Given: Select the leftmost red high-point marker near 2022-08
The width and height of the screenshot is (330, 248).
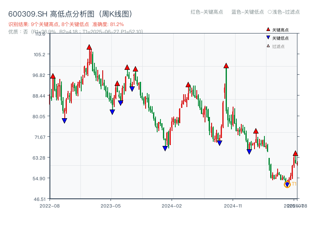Looking at the screenshot, I should coord(53,76).
